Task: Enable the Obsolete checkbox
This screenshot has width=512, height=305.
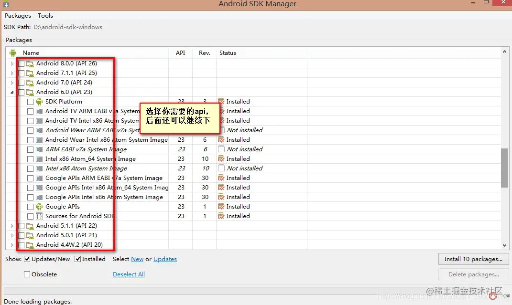Action: pos(27,274)
